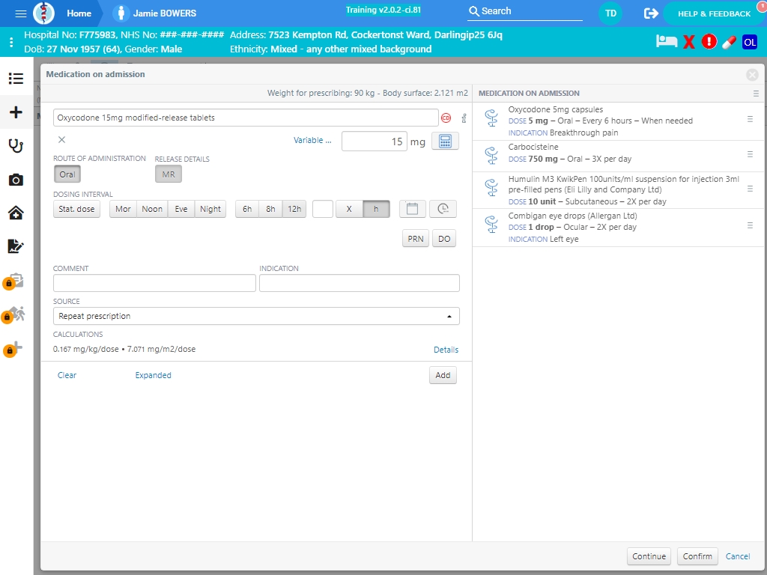Click the OL badge icon

(749, 42)
